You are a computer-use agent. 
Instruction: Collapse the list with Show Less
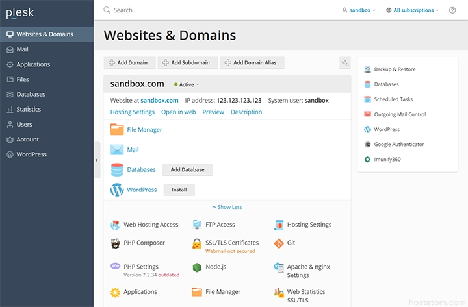pos(227,207)
